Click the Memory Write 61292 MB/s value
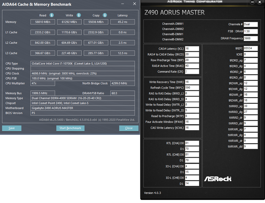265x203 pixels. pos(69,22)
